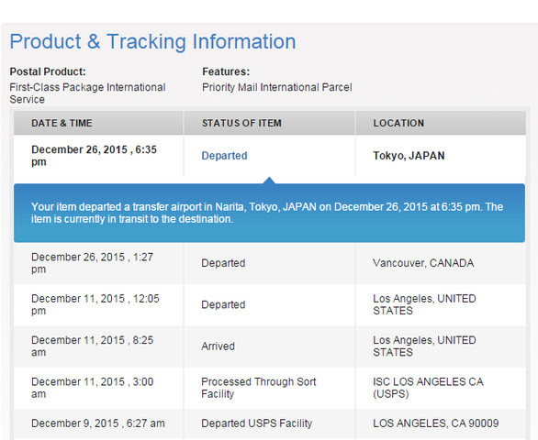The height and width of the screenshot is (440, 538).
Task: Click the pointer arrow above the blue banner
Action: (x=269, y=181)
